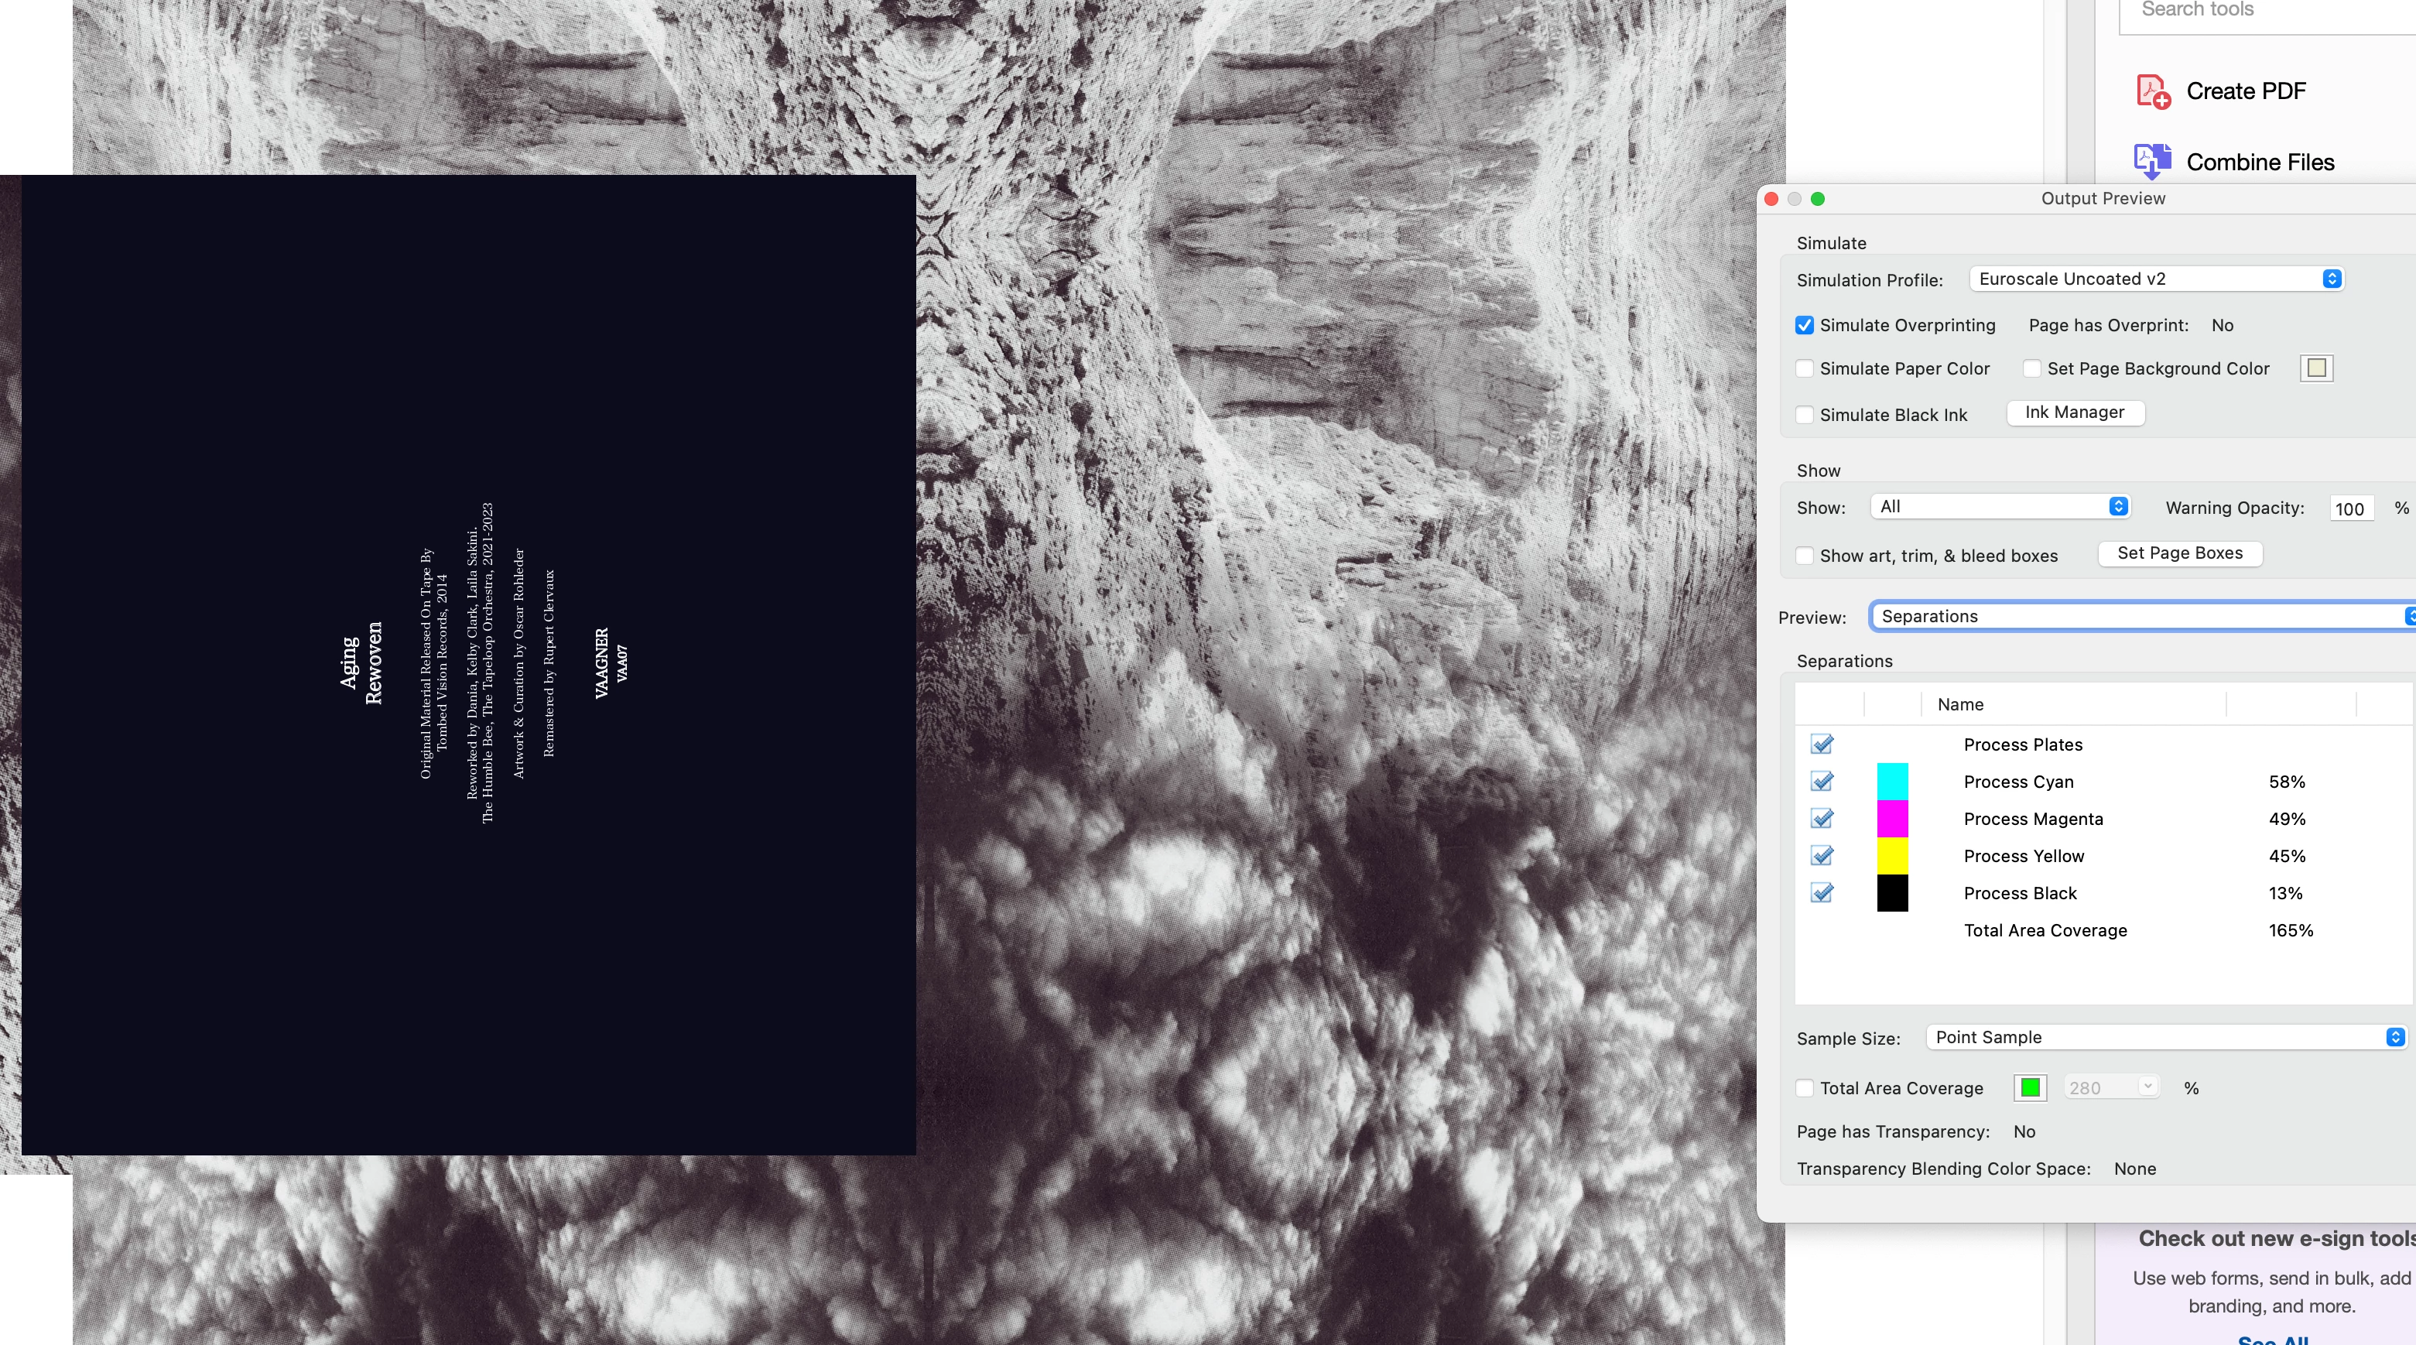Screen dimensions: 2416x1345
Task: Click the Name column header
Action: [1960, 704]
